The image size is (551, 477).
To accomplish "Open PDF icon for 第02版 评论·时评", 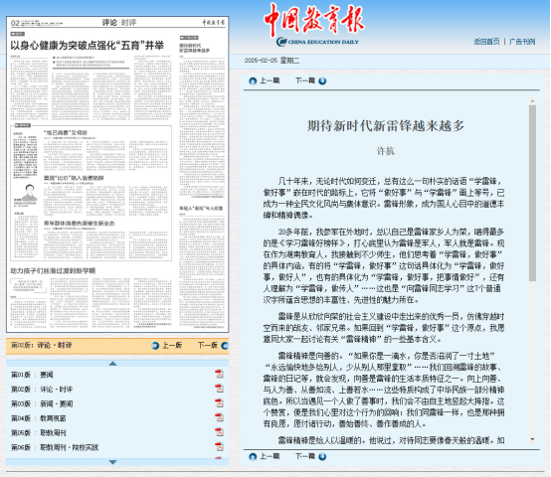I will point(219,389).
